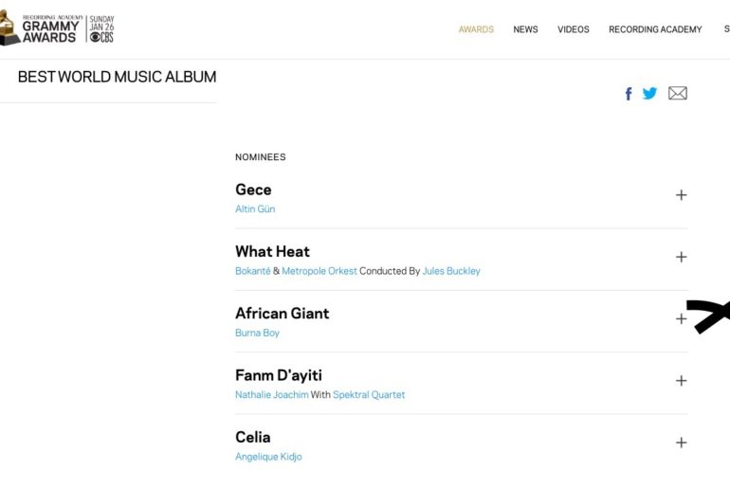This screenshot has width=730, height=488.
Task: Open the Burna Boy artist link
Action: click(257, 334)
